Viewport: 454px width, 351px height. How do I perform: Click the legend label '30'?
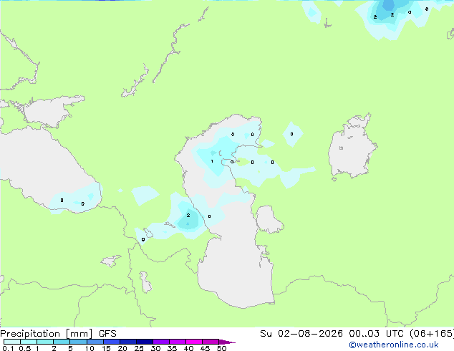click(156, 348)
